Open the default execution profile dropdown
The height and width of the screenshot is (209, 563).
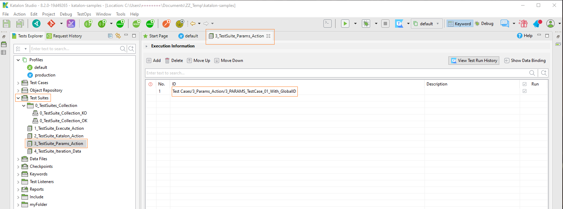pos(427,24)
